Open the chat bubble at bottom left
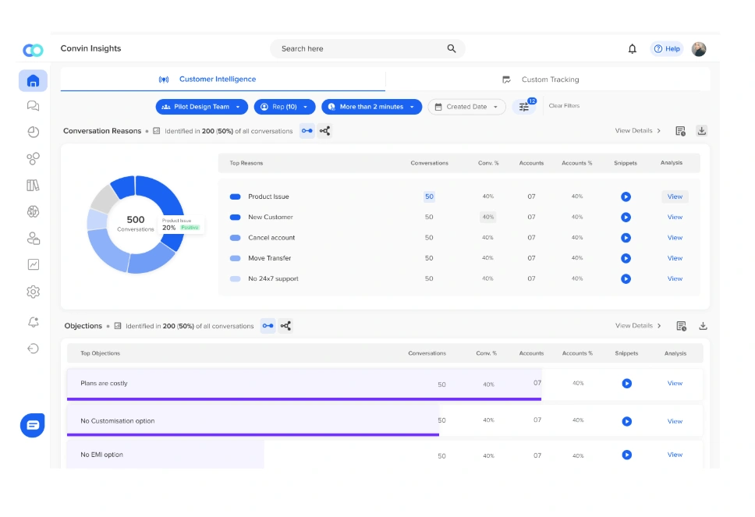Screen dimensions: 755x517 (x=32, y=425)
